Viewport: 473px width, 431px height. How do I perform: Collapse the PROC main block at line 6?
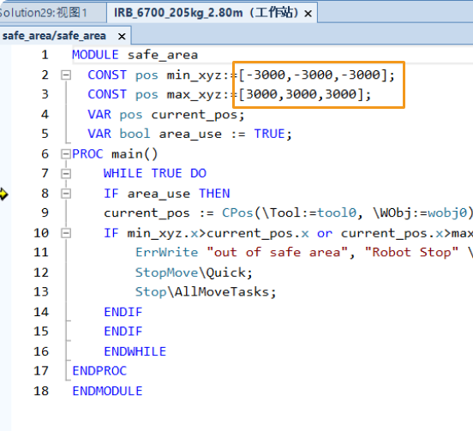point(66,154)
